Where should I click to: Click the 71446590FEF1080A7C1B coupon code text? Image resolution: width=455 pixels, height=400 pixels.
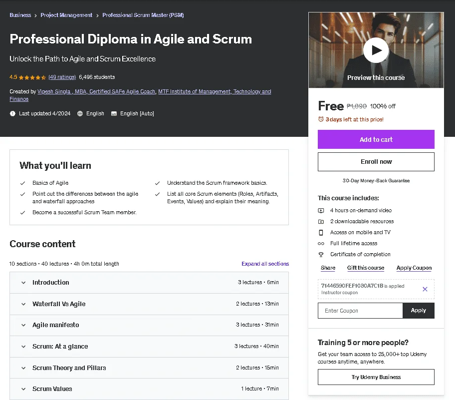352,286
